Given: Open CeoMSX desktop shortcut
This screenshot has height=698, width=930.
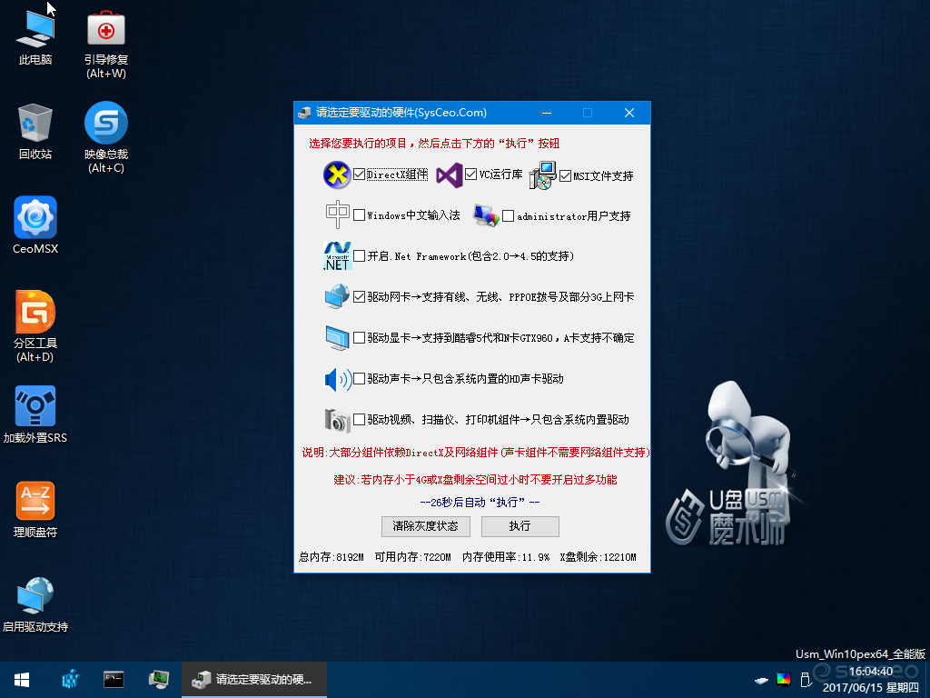Looking at the screenshot, I should tap(35, 225).
